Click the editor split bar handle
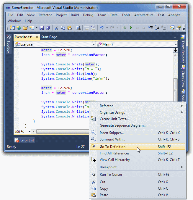The height and width of the screenshot is (200, 193). tap(176, 50)
